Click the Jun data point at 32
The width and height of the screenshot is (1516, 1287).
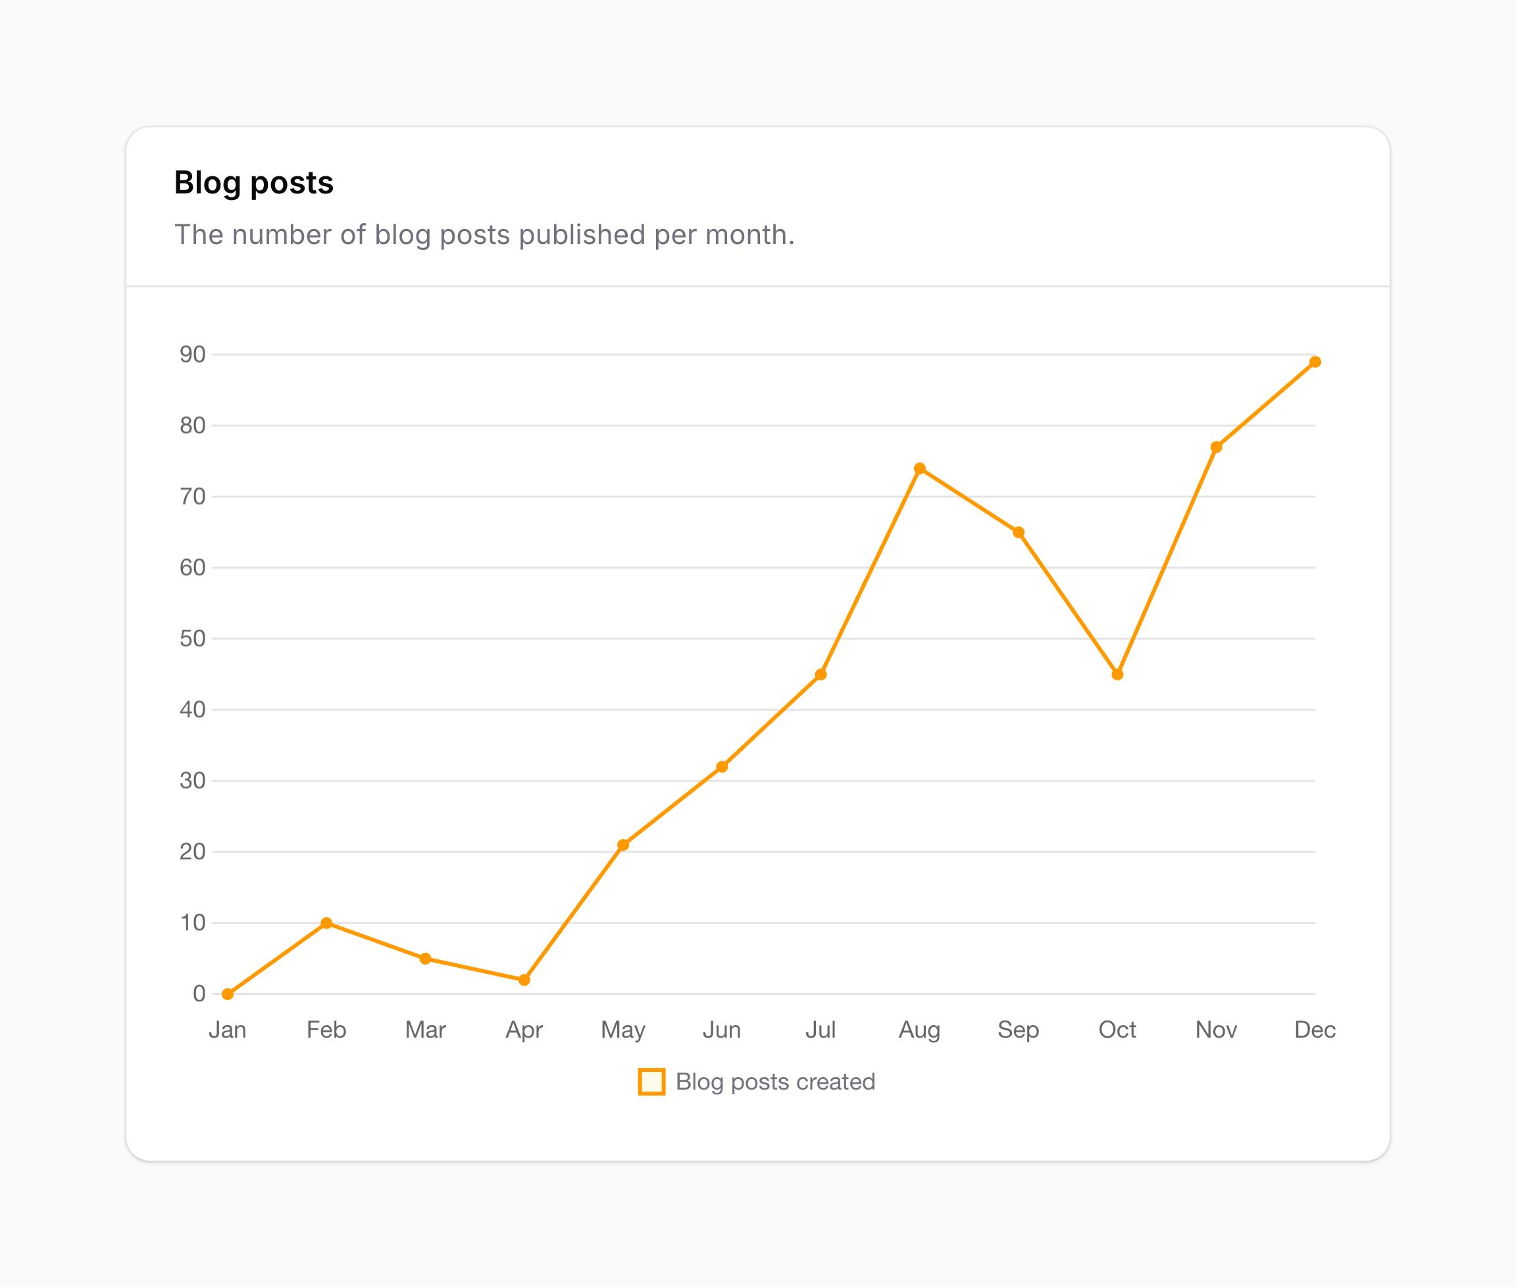point(722,767)
